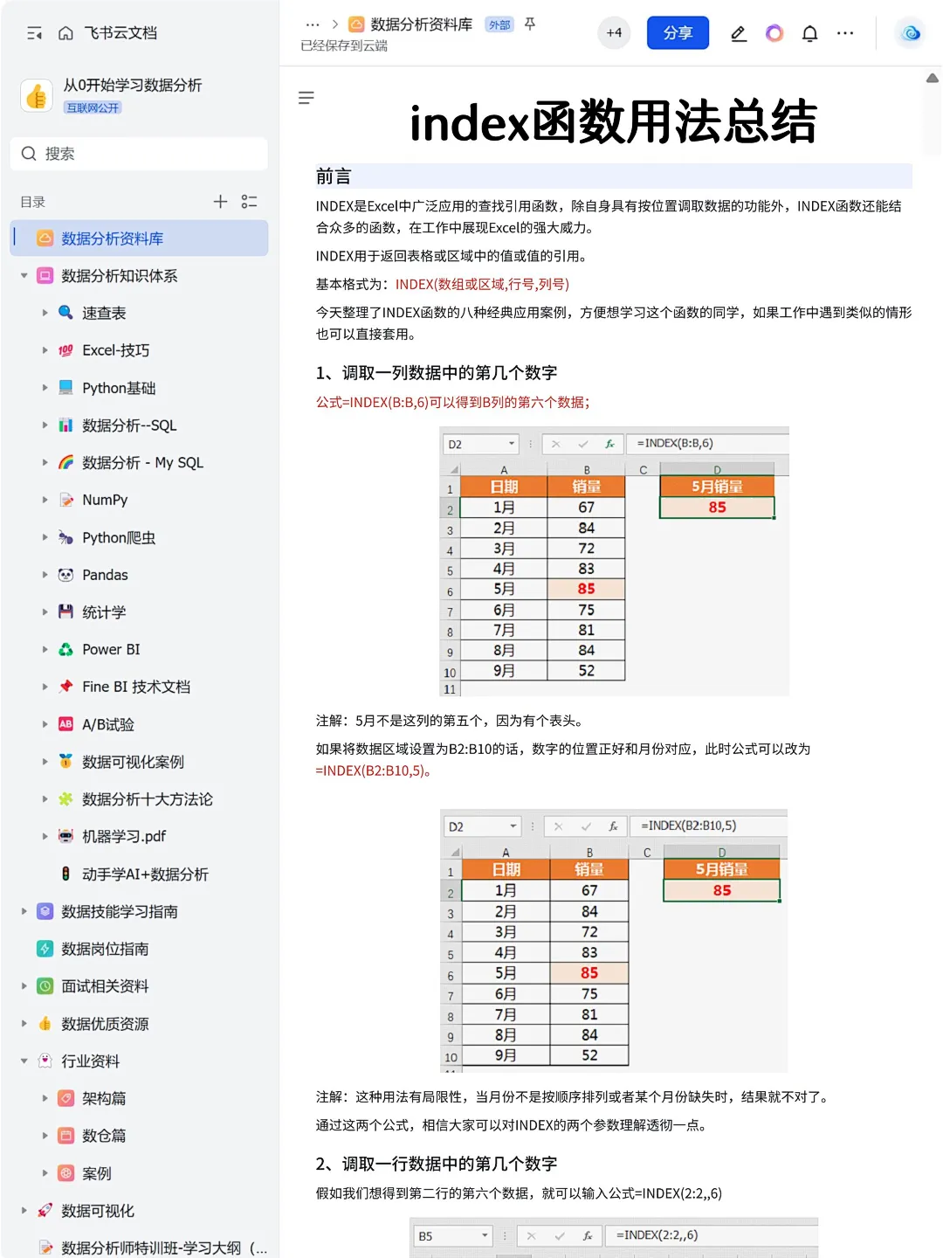This screenshot has width=943, height=1258.
Task: Open the colorful ring AI assistant icon
Action: pos(774,33)
